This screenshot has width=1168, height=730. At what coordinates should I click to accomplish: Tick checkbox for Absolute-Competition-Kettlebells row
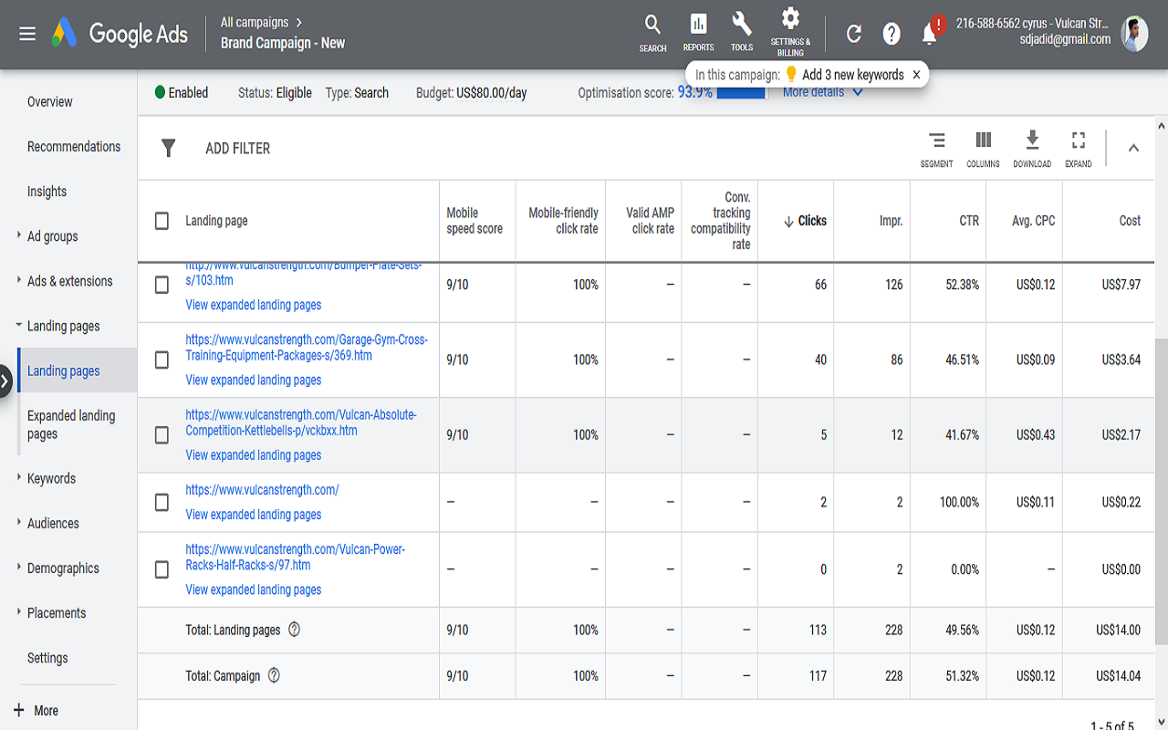tap(162, 435)
